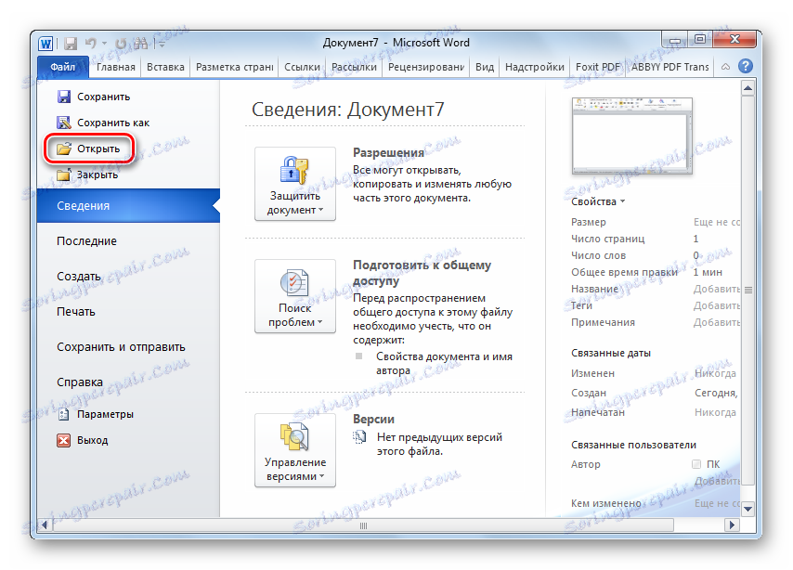
Task: Open the Undo history dropdown arrow
Action: [x=105, y=44]
